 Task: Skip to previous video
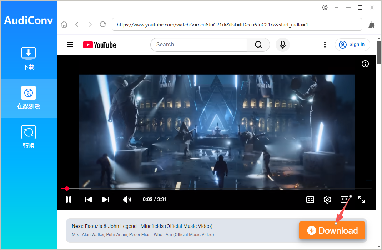[x=89, y=200]
